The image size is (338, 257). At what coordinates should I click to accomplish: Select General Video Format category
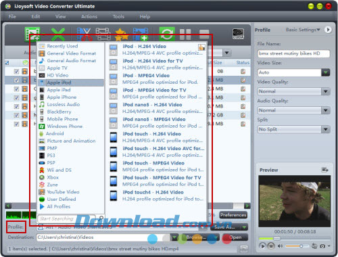tap(70, 53)
